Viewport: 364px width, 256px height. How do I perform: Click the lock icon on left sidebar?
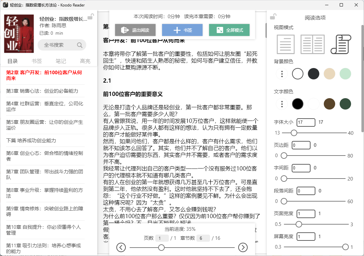point(90,17)
